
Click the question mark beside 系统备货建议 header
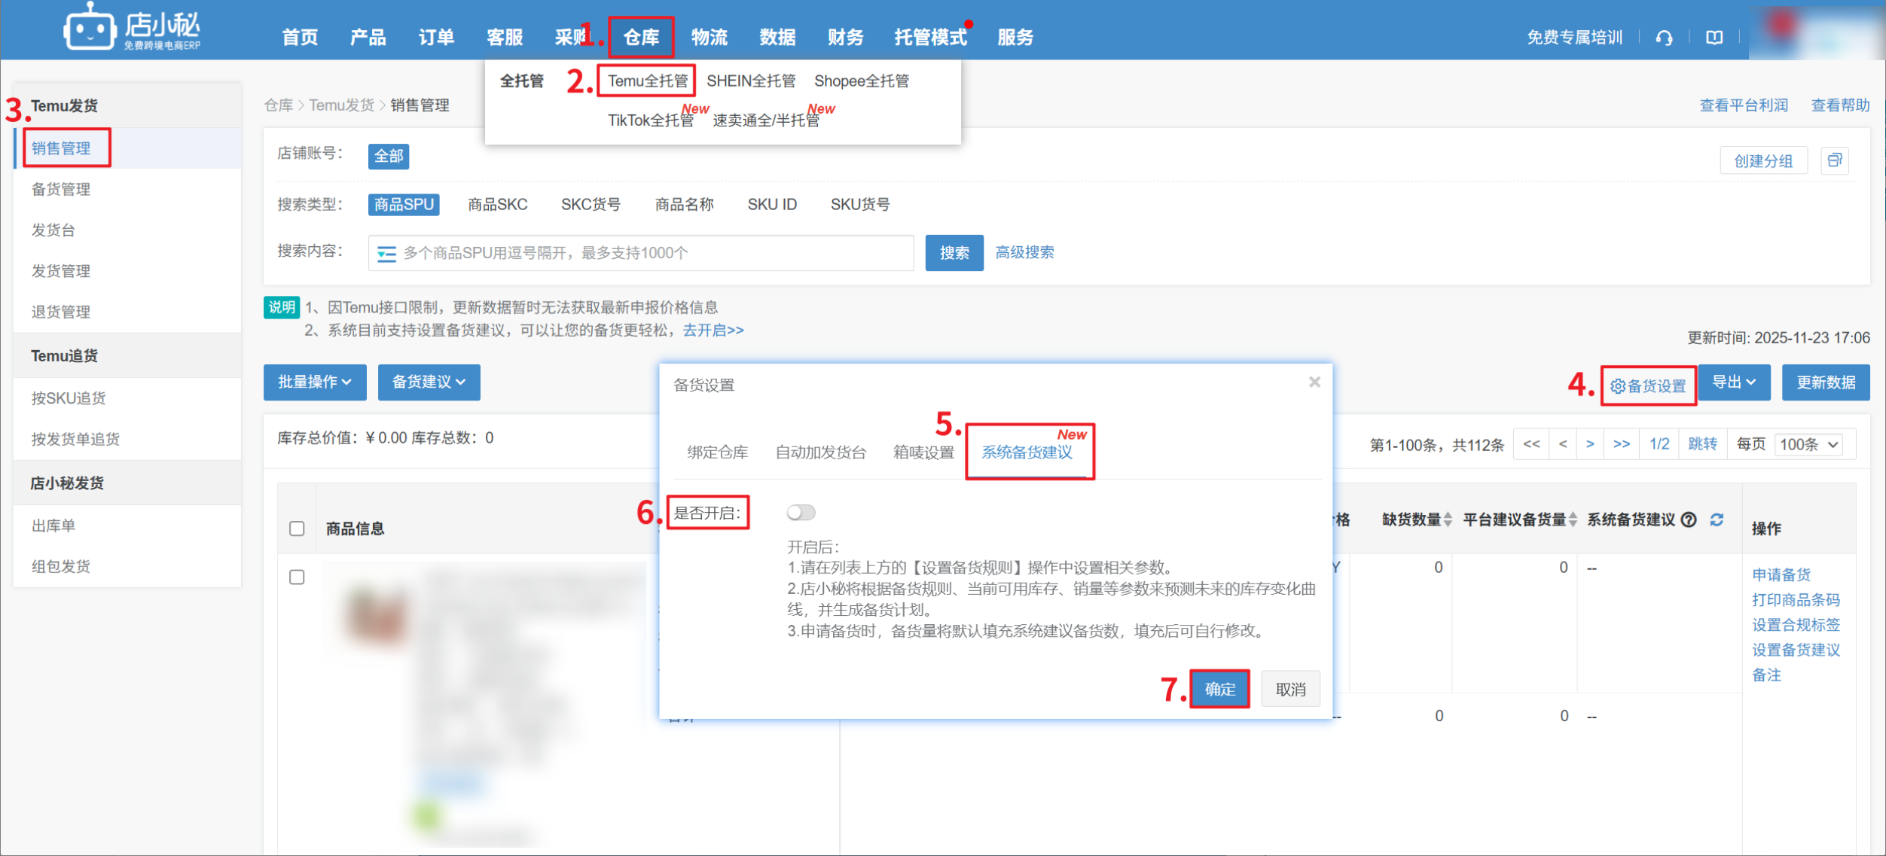pos(1689,519)
